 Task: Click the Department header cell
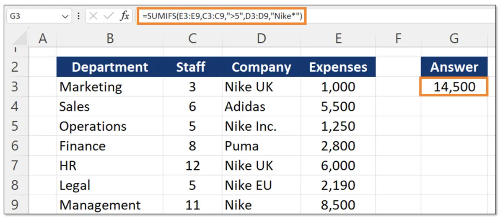point(110,67)
